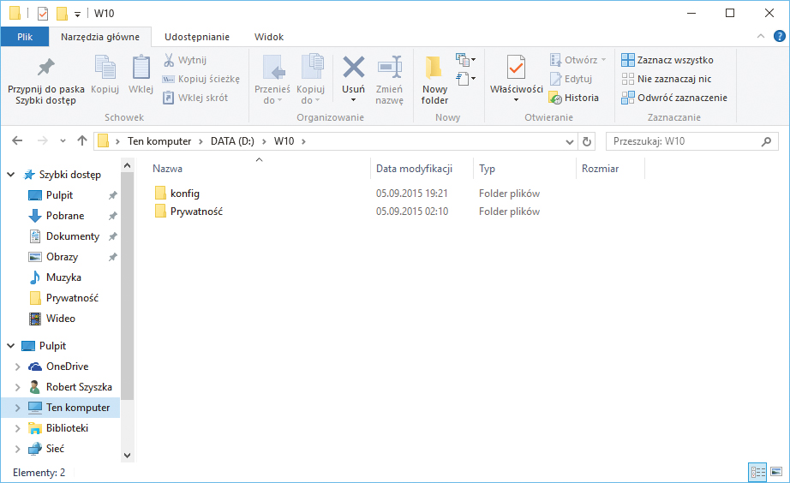Switch to large icons view mode
790x483 pixels.
click(x=776, y=472)
